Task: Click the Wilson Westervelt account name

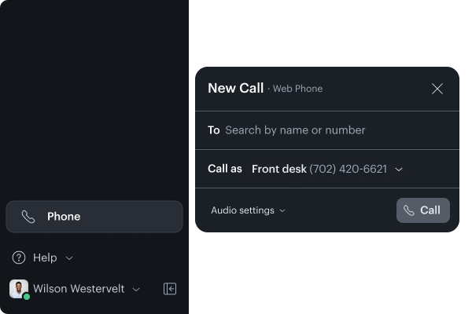Action: 79,289
